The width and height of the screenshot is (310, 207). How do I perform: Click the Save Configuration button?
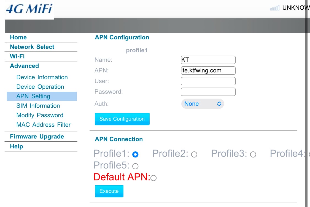[x=122, y=119]
